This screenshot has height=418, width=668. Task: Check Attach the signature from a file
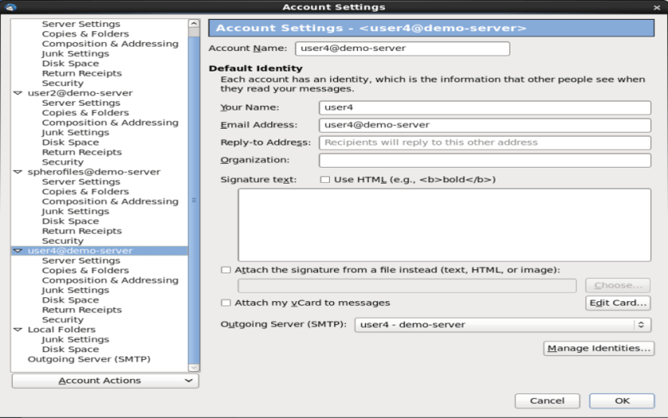227,270
